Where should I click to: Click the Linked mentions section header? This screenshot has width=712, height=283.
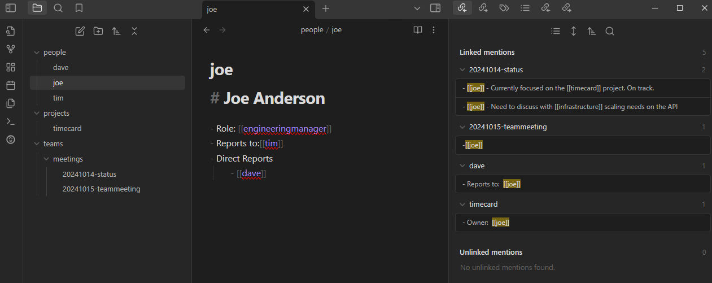pyautogui.click(x=487, y=53)
